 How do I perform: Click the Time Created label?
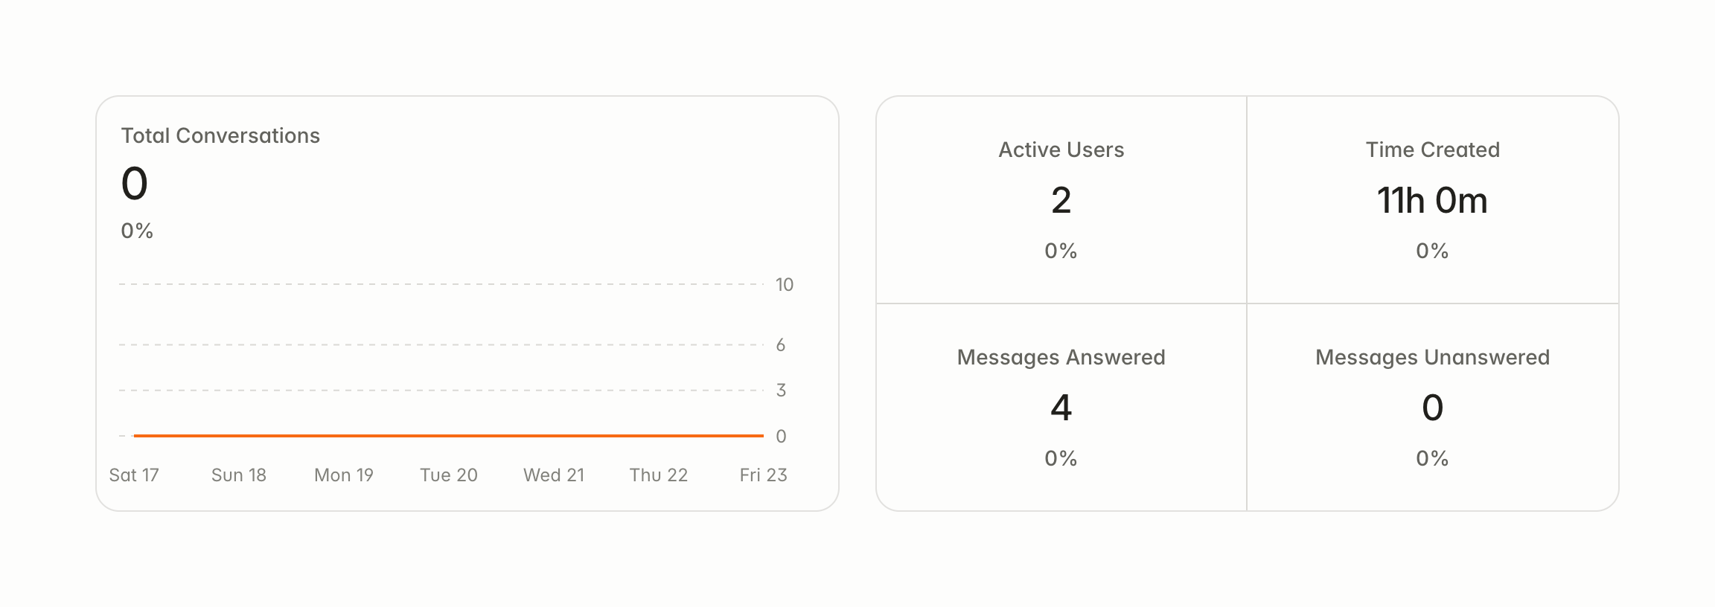point(1432,150)
